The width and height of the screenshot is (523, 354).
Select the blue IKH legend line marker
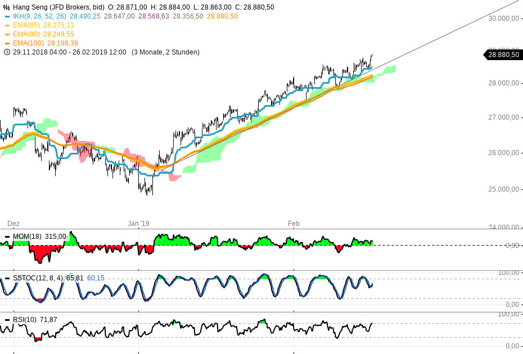8,16
